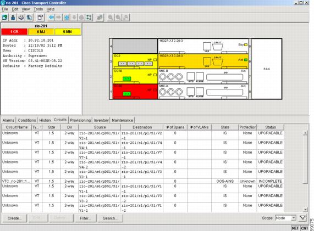Switch to the Provisioning tab
The width and height of the screenshot is (314, 231).
(x=80, y=120)
